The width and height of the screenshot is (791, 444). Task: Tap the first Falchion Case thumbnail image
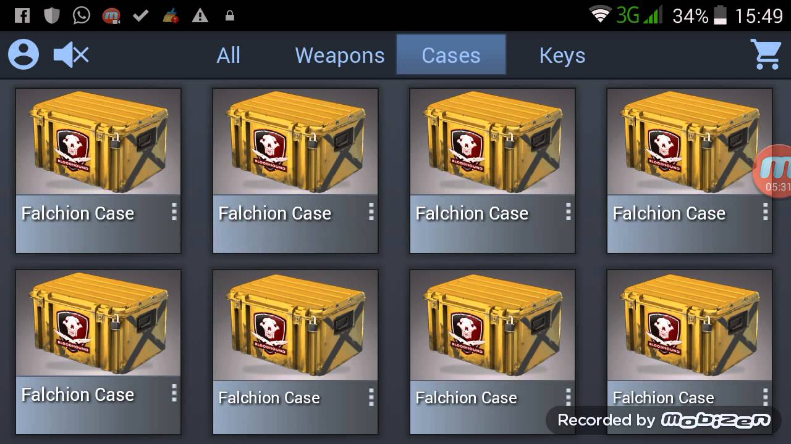[x=98, y=142]
